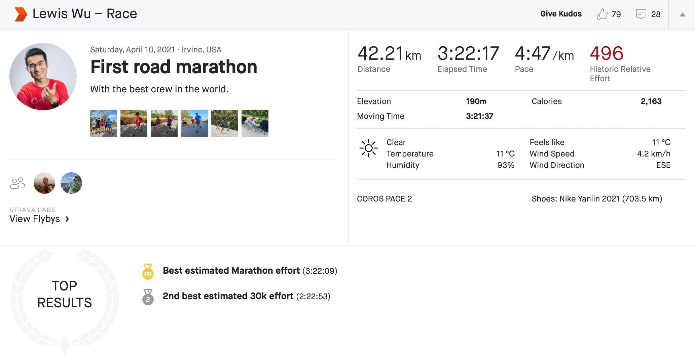Open the last photo thumbnail with chairs
The image size is (695, 358).
pyautogui.click(x=255, y=123)
